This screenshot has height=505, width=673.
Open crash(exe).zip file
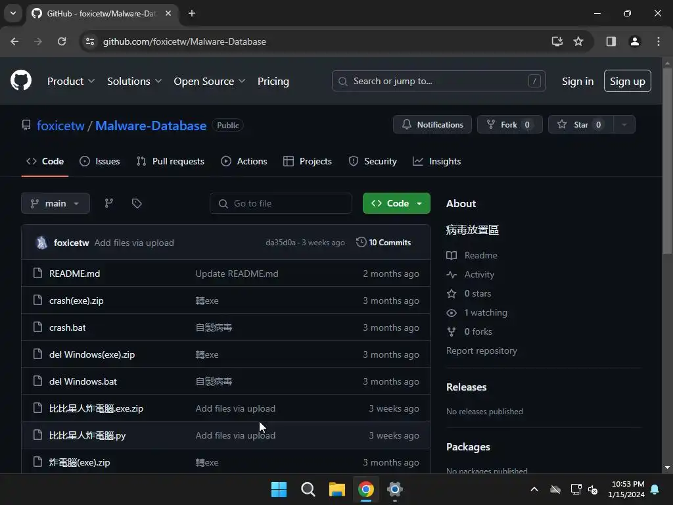tap(76, 301)
